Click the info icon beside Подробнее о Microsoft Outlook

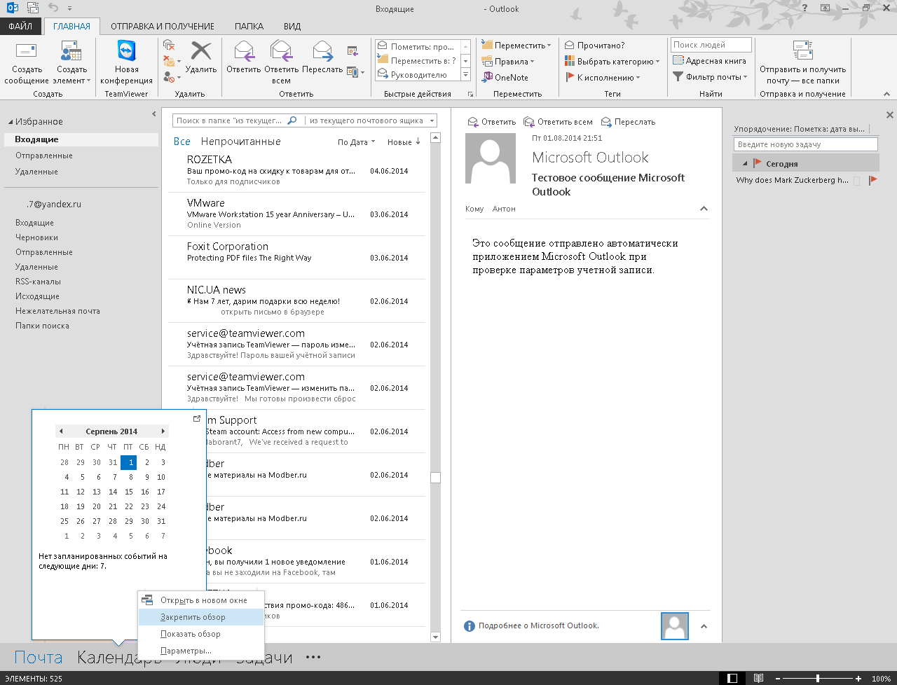[x=470, y=626]
